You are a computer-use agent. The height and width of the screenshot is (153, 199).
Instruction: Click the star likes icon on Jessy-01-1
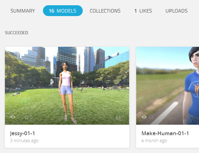pyautogui.click(x=26, y=117)
